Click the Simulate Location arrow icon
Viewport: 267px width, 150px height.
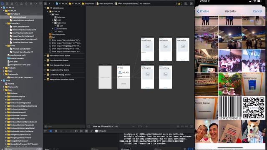tap(91, 131)
